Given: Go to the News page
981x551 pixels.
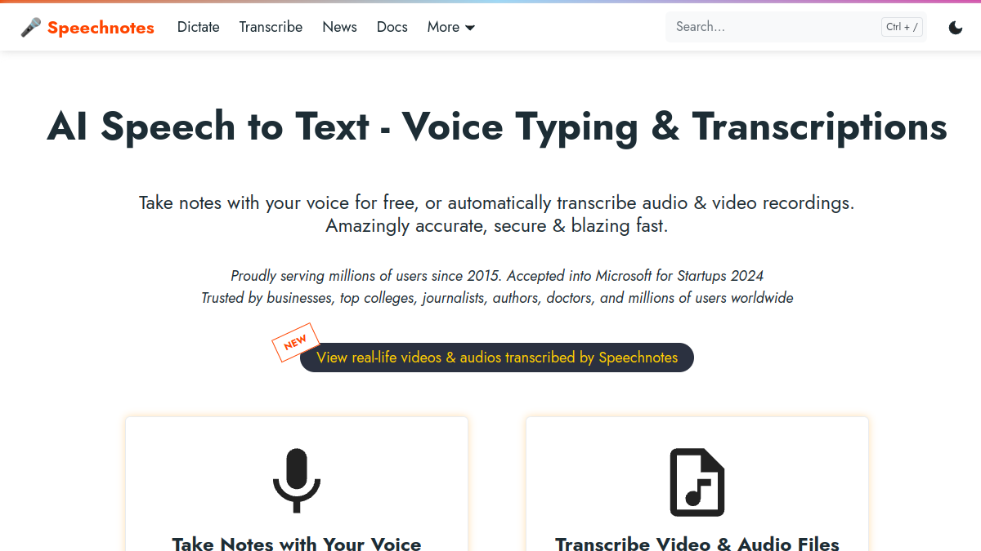Looking at the screenshot, I should click(x=339, y=27).
